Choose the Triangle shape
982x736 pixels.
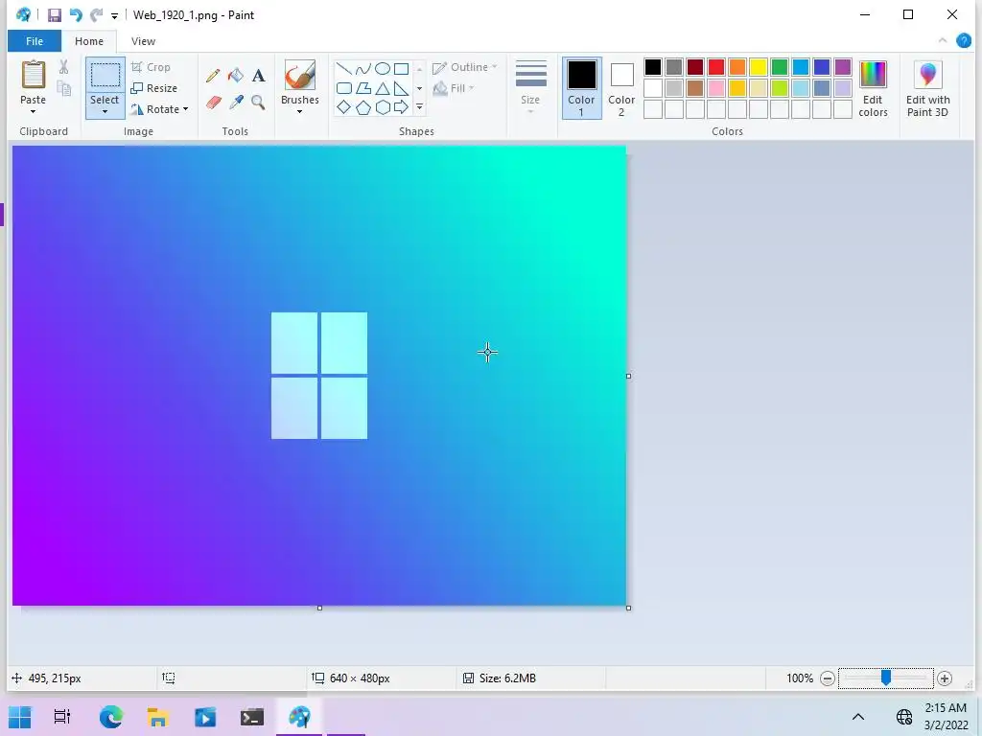[383, 88]
